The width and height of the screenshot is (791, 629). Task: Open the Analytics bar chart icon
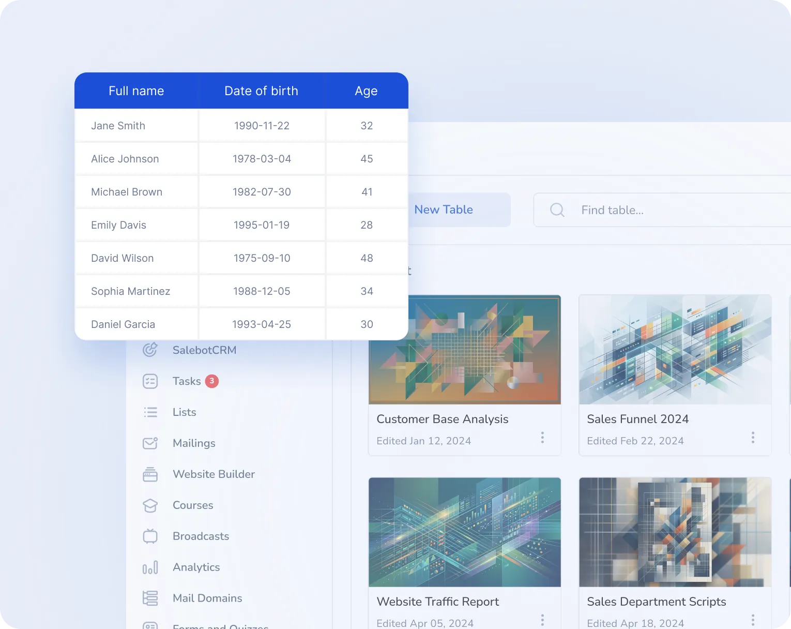pyautogui.click(x=150, y=567)
